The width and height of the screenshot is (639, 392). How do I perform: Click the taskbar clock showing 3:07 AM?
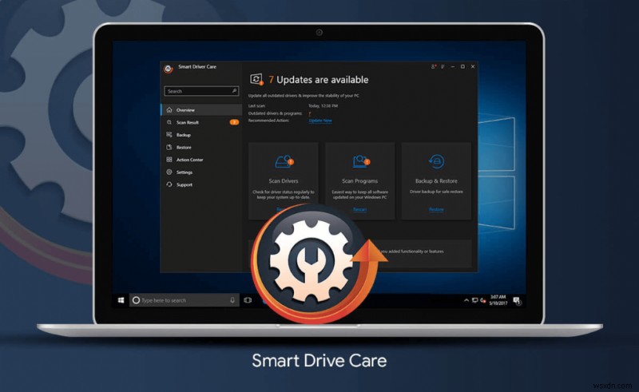(498, 300)
